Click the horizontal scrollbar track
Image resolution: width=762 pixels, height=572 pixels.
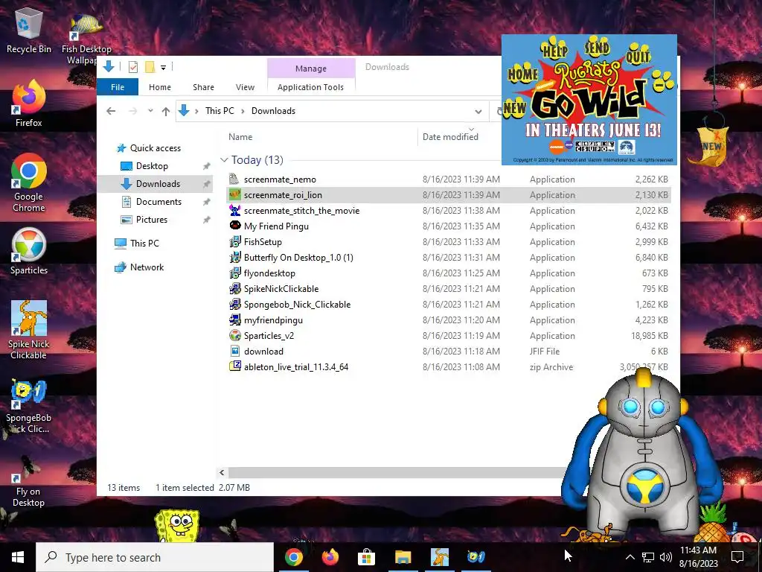point(396,472)
